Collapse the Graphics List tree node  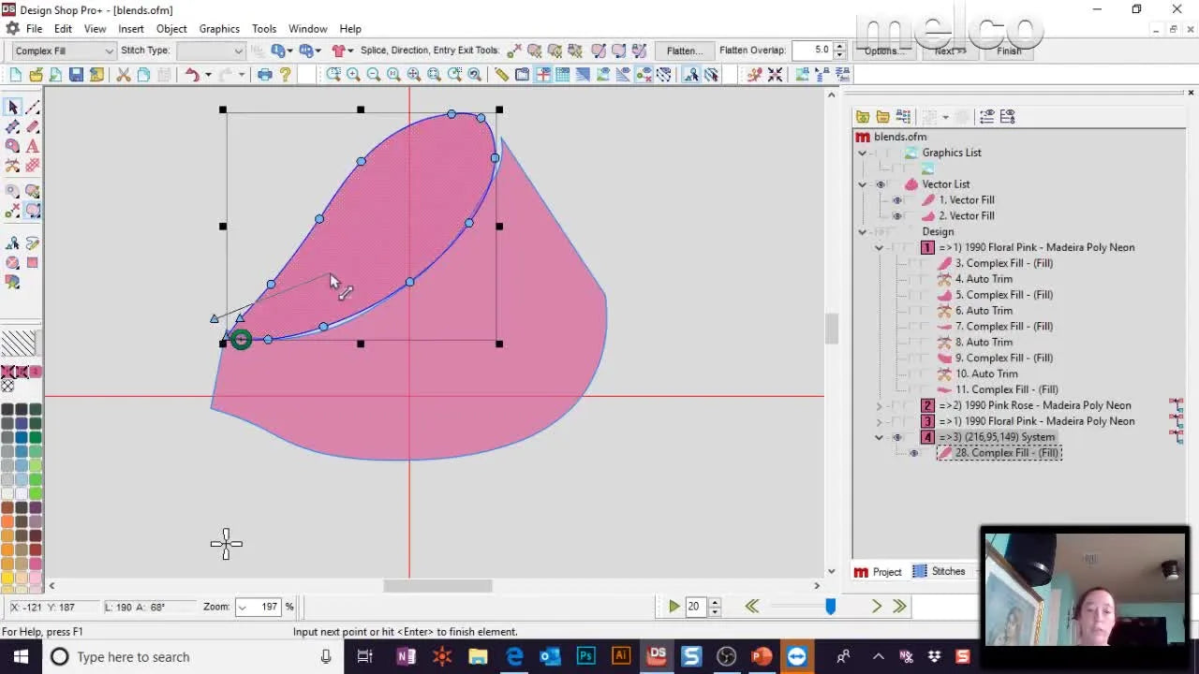point(862,153)
